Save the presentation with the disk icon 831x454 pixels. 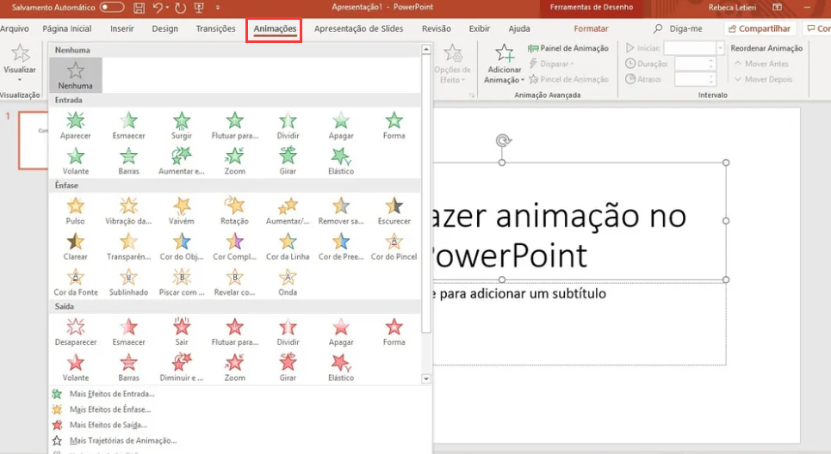pos(139,8)
